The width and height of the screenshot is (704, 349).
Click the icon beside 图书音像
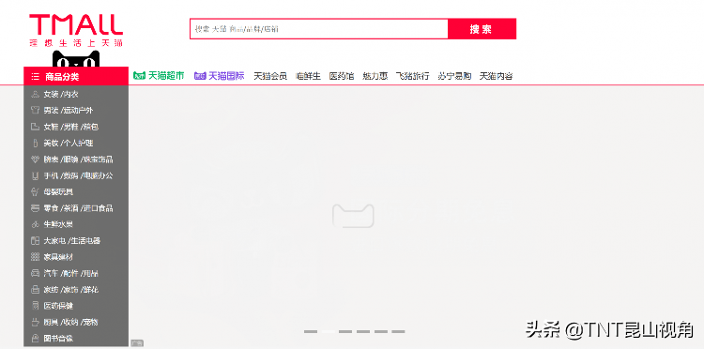pos(35,339)
